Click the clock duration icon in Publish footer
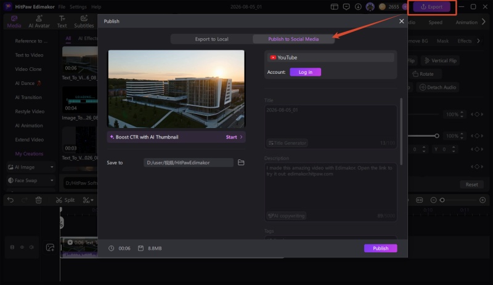Viewport: 493px width, 285px height. click(x=112, y=248)
